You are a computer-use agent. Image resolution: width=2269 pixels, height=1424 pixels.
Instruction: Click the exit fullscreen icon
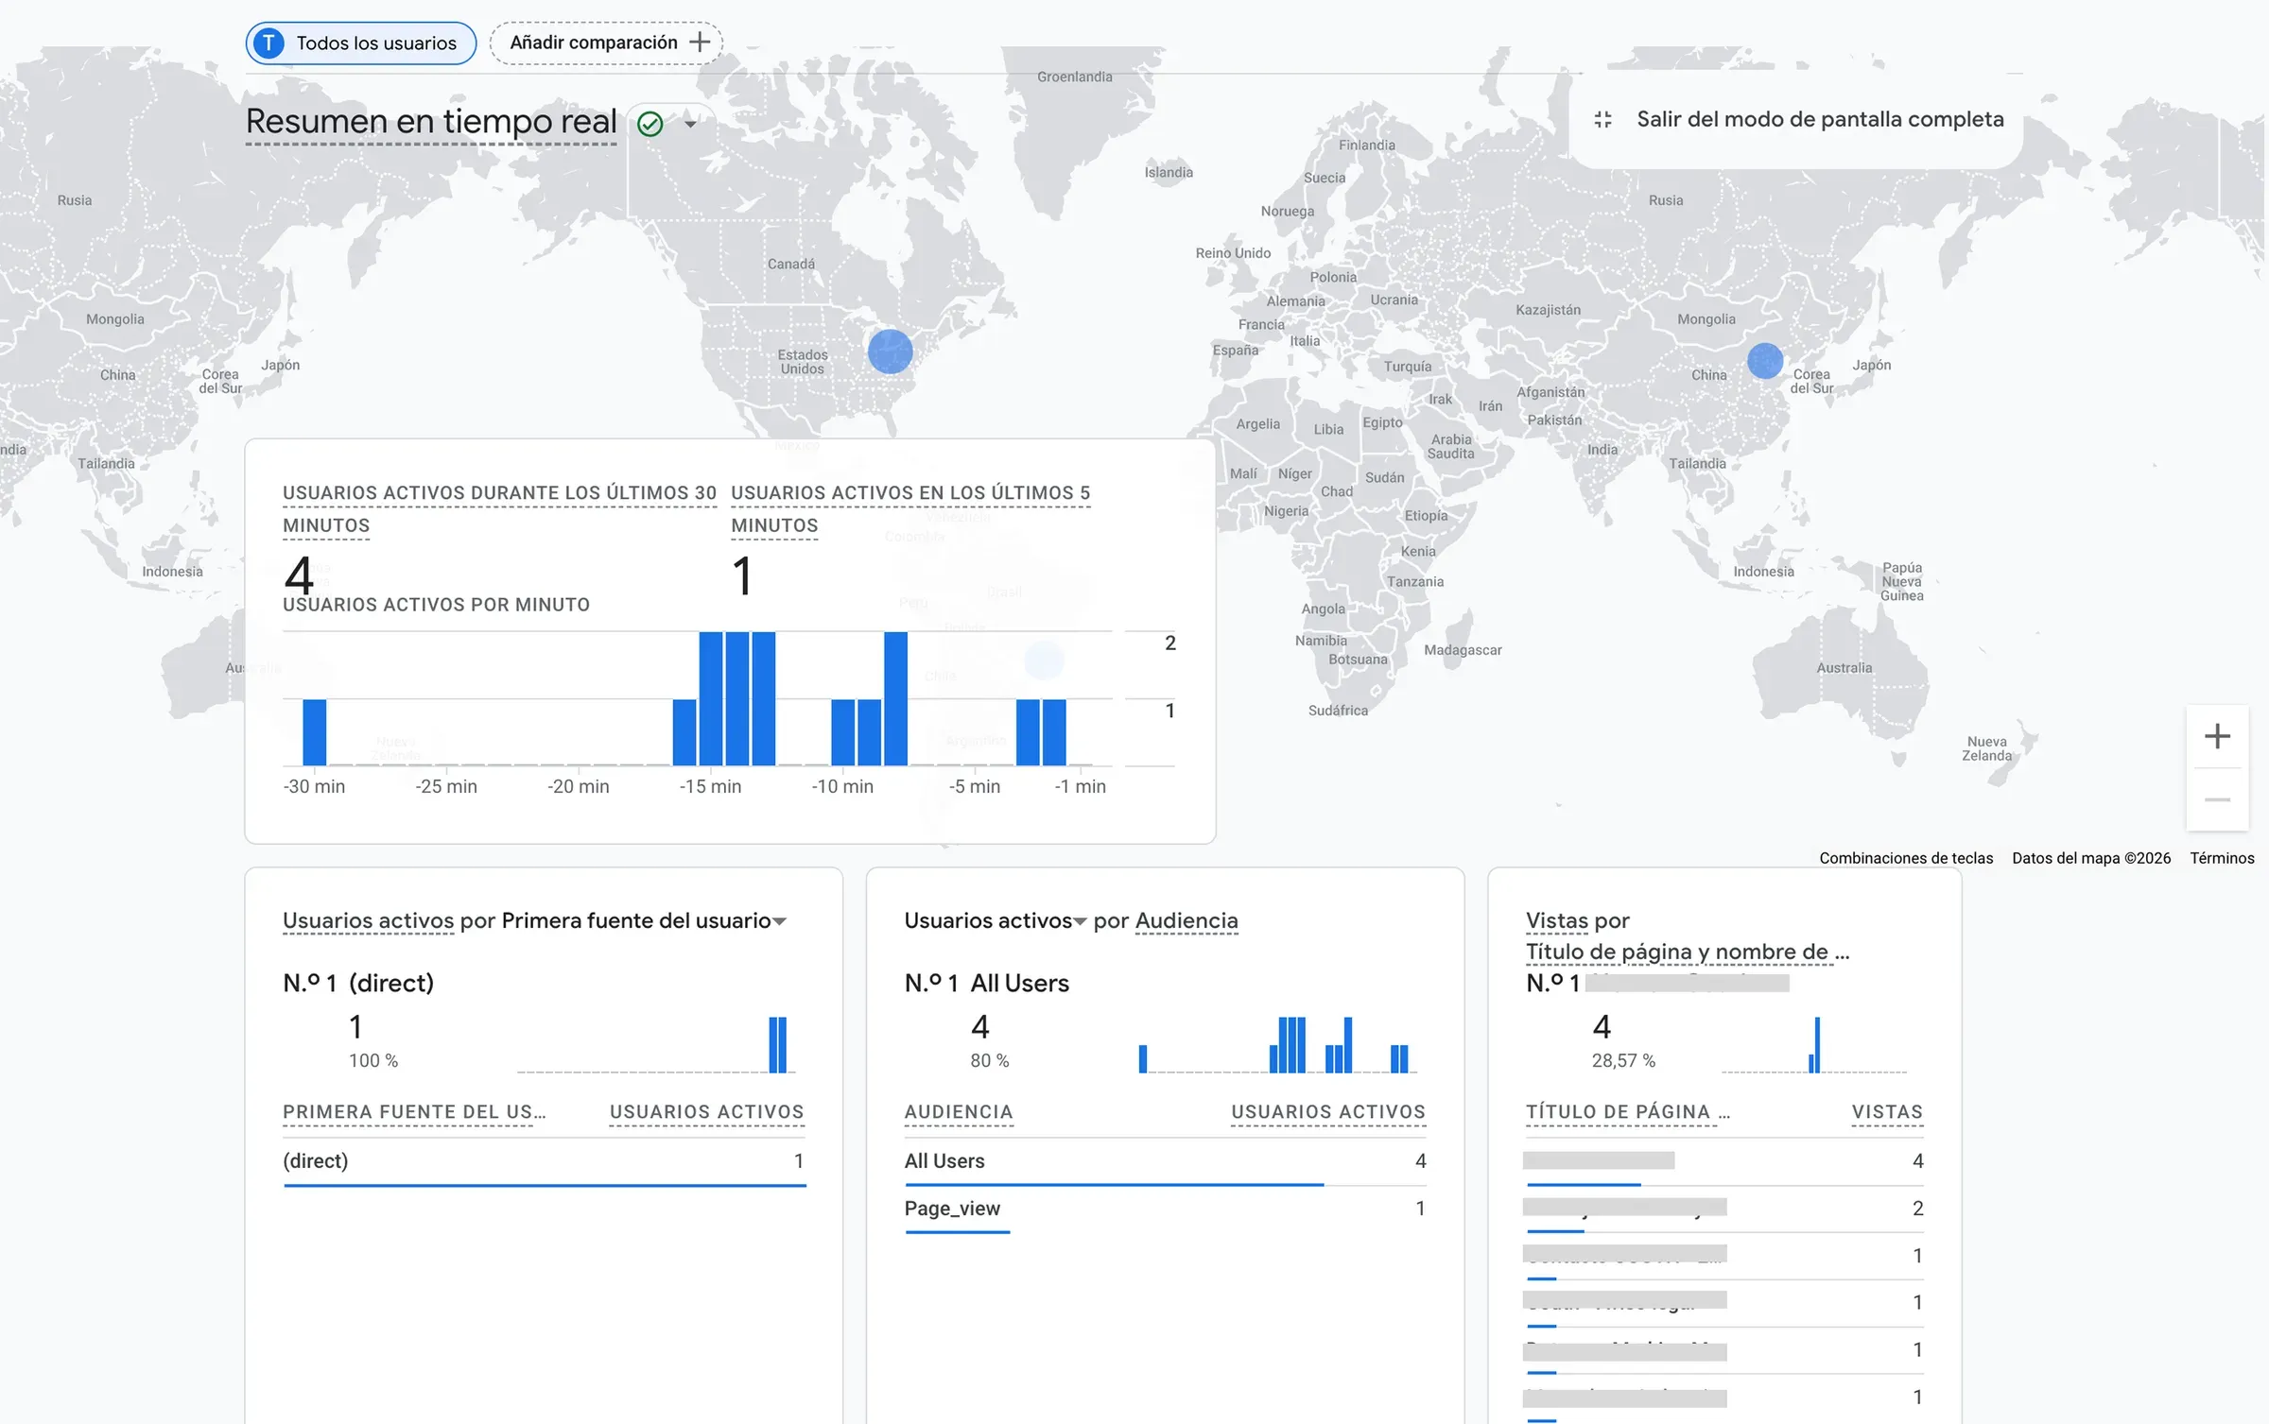(x=1602, y=120)
